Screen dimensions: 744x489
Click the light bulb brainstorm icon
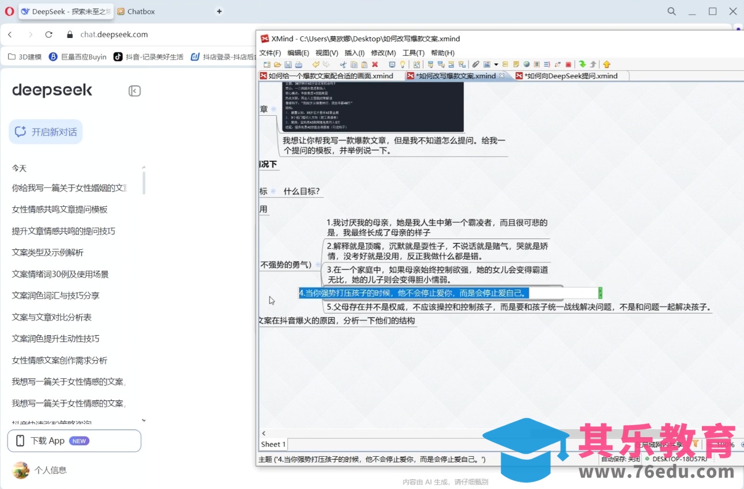403,65
